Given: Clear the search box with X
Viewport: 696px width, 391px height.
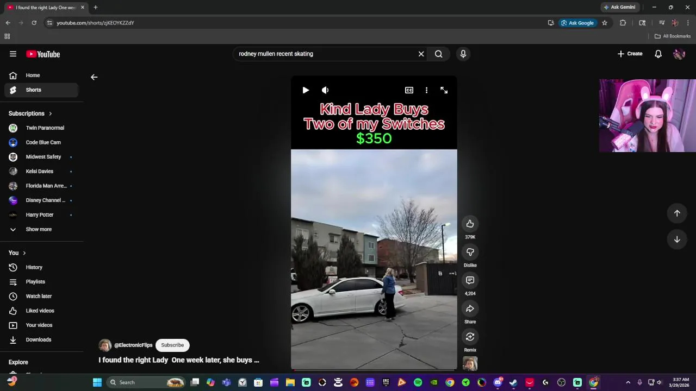Looking at the screenshot, I should (421, 54).
